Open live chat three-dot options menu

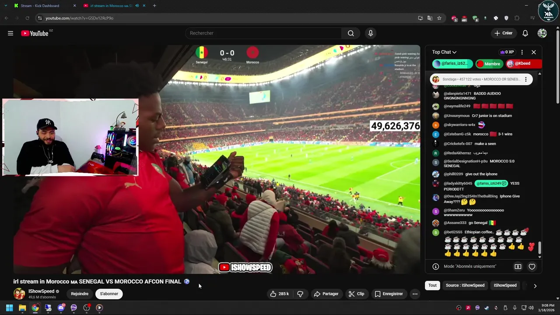(522, 52)
